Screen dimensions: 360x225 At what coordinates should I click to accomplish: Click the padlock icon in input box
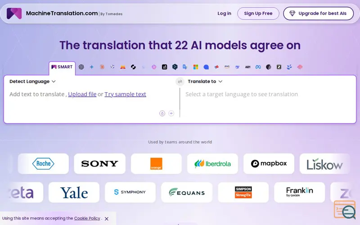[x=162, y=113]
